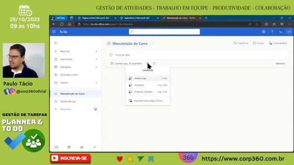
Task: Open Calendar icon at sidebar bottom
Action: 69,147
